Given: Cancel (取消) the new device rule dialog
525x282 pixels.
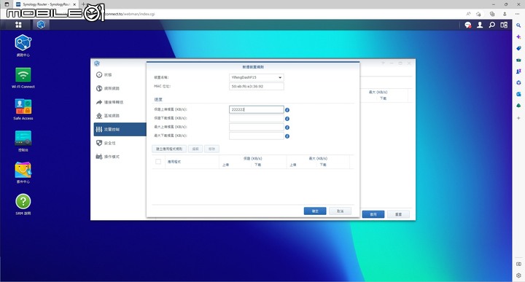Looking at the screenshot, I should pyautogui.click(x=341, y=211).
